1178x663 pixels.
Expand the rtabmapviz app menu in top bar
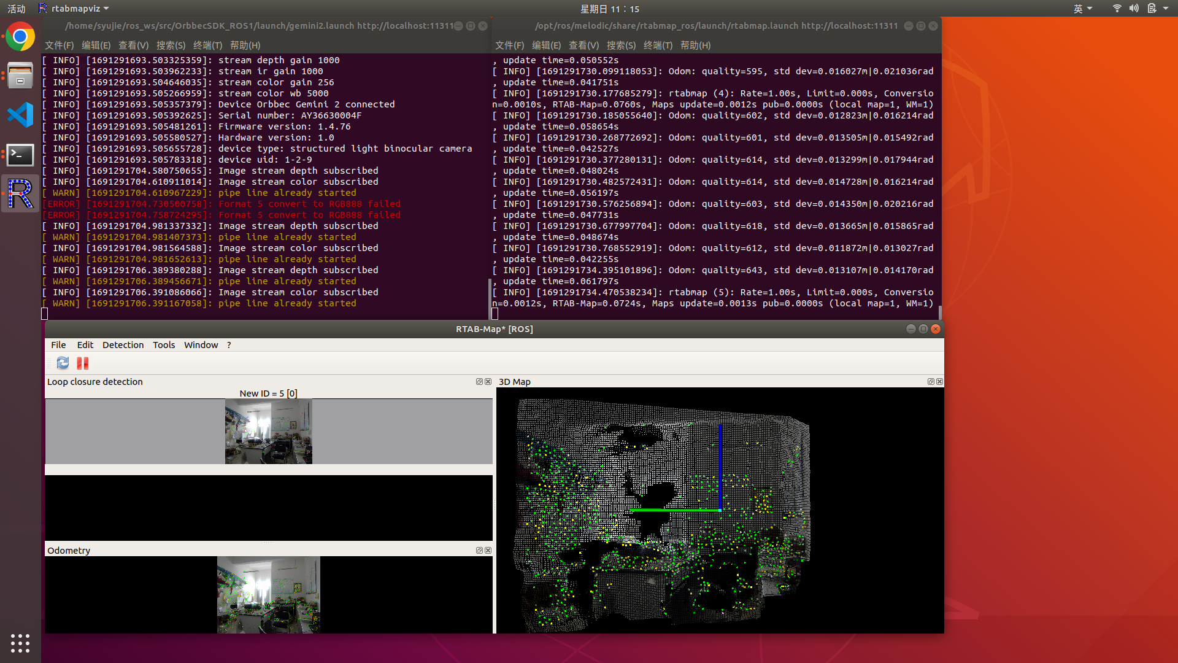pyautogui.click(x=74, y=9)
